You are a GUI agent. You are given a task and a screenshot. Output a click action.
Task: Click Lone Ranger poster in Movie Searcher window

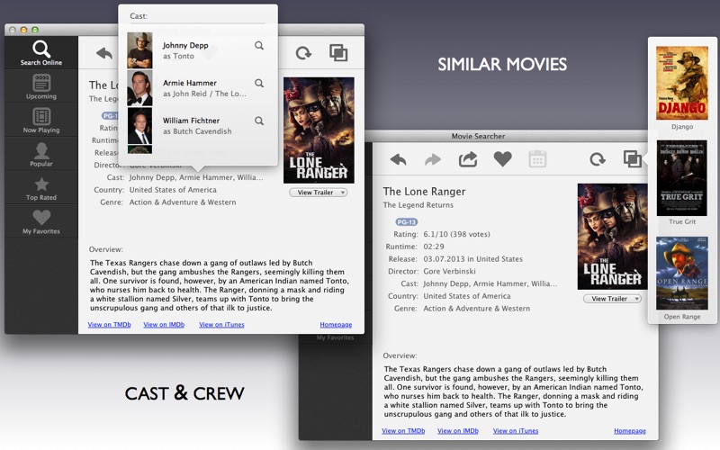click(x=613, y=237)
